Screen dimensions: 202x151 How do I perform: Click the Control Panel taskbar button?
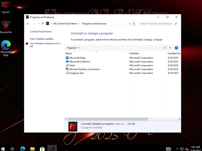pyautogui.click(x=52, y=149)
